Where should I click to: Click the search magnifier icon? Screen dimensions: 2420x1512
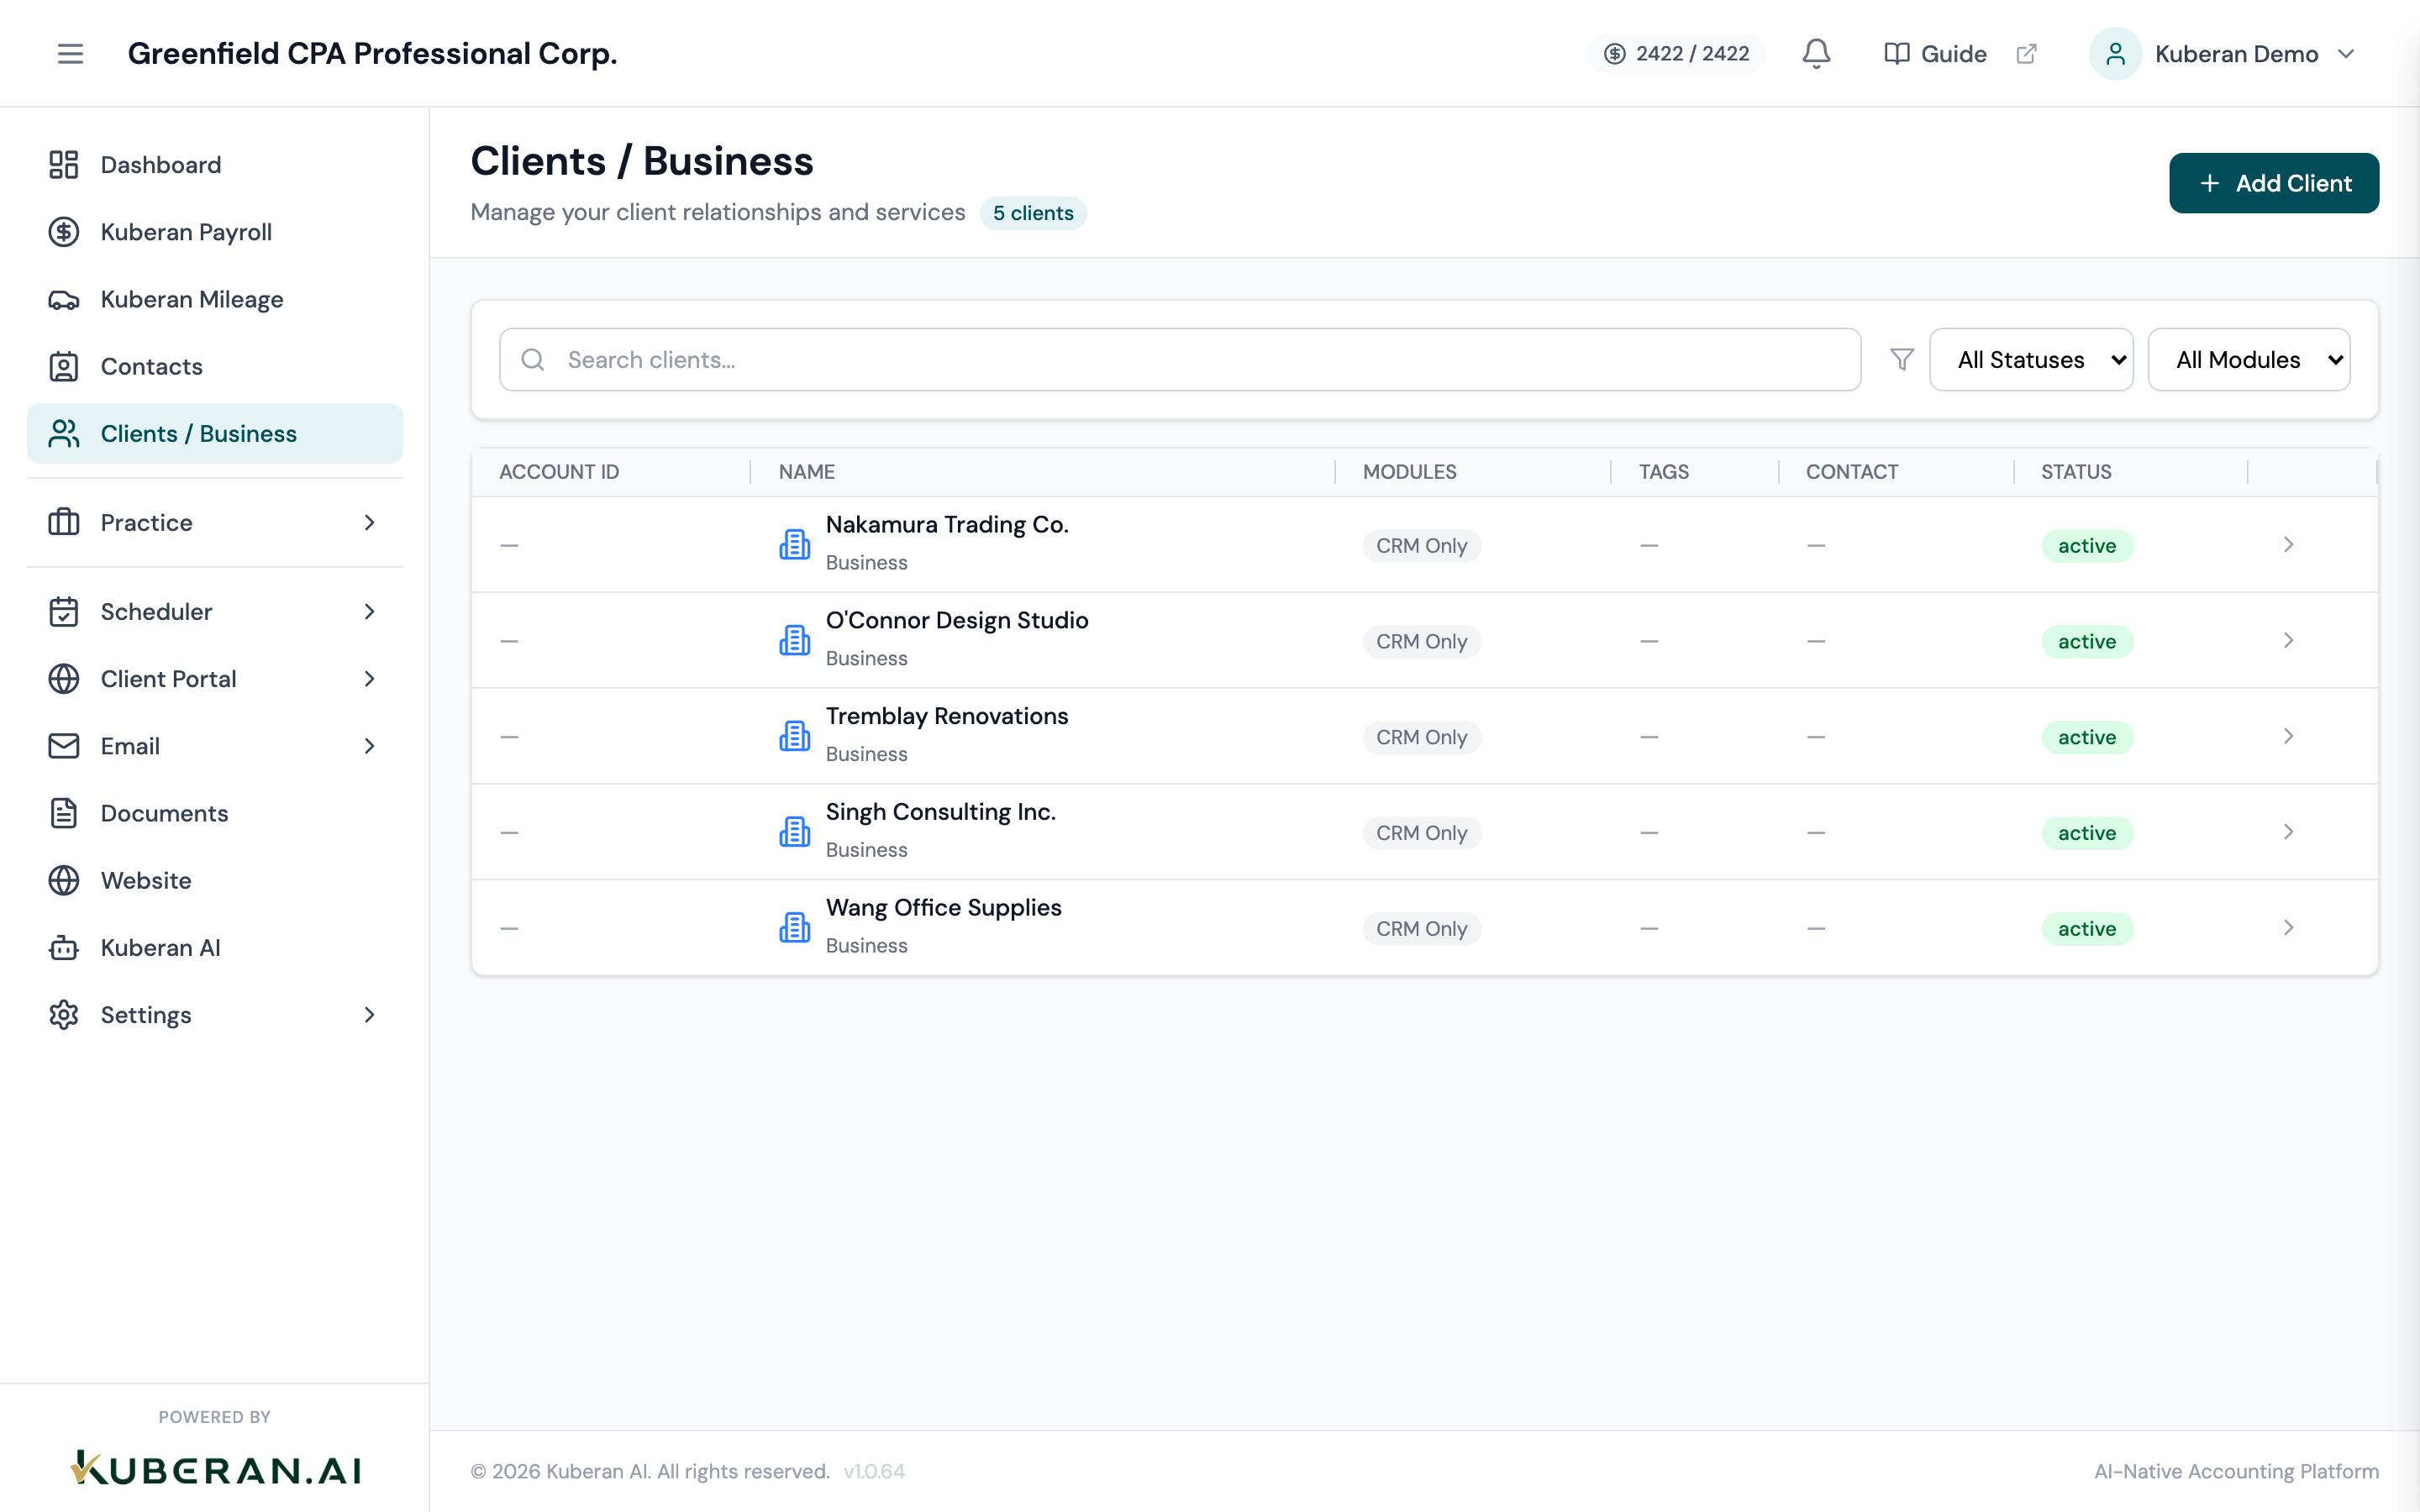click(x=533, y=359)
